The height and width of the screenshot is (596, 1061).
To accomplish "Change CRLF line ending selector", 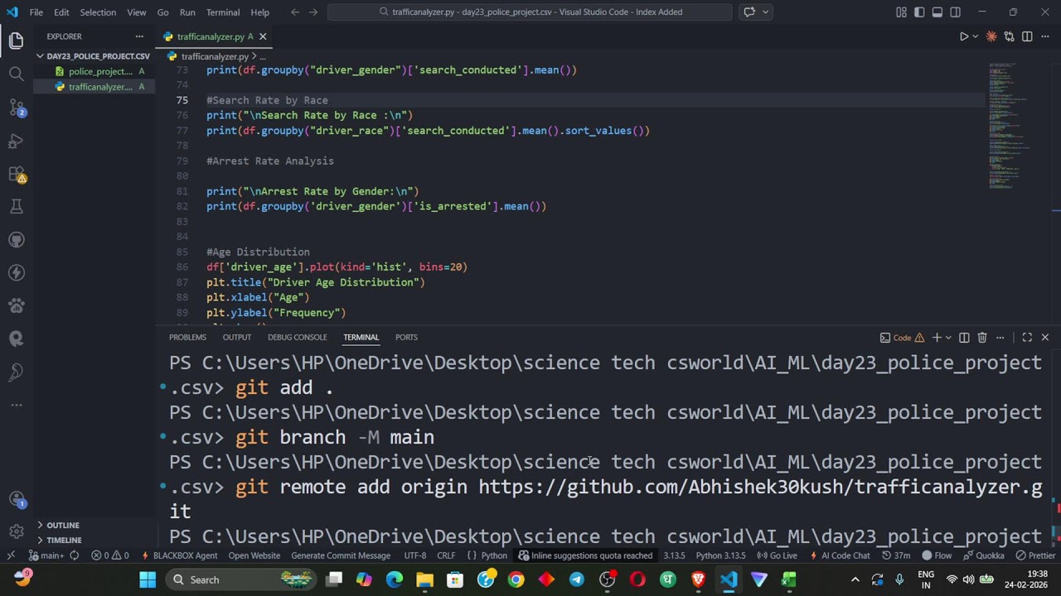I will click(x=446, y=555).
